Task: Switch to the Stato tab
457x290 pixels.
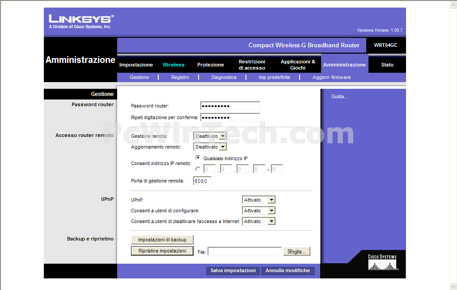Action: tap(387, 65)
